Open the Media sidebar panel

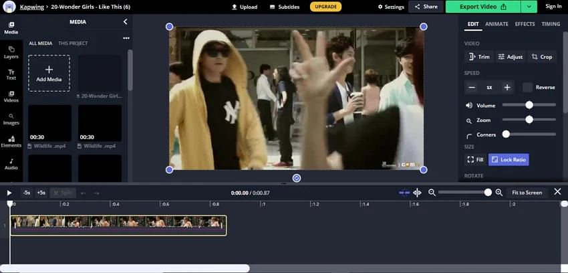coord(11,28)
